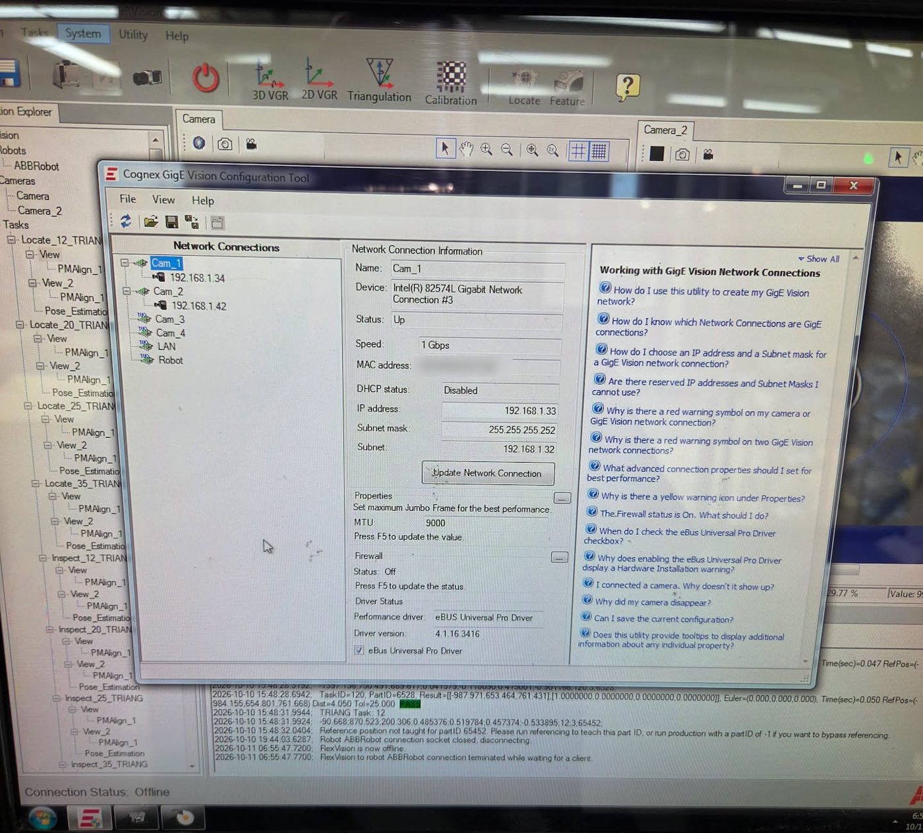Toggle the fine grid icon in Camera panel
The image size is (923, 833).
599,151
